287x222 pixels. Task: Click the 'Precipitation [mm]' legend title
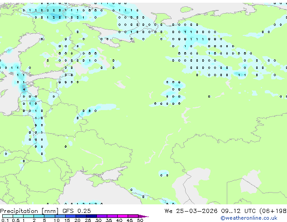pos(29,211)
